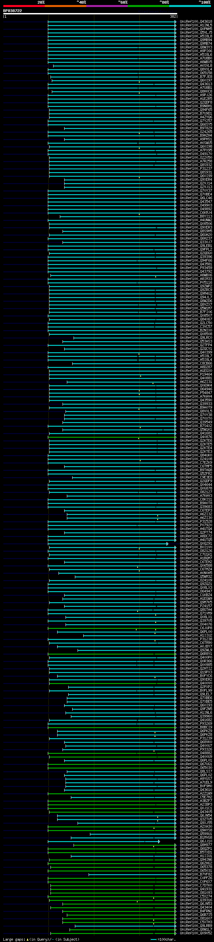Open hit UniRef100_Q5VLJ5
The height and width of the screenshot is (942, 214).
coord(196,32)
